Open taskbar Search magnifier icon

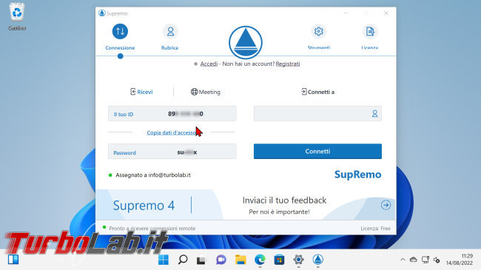point(183,260)
